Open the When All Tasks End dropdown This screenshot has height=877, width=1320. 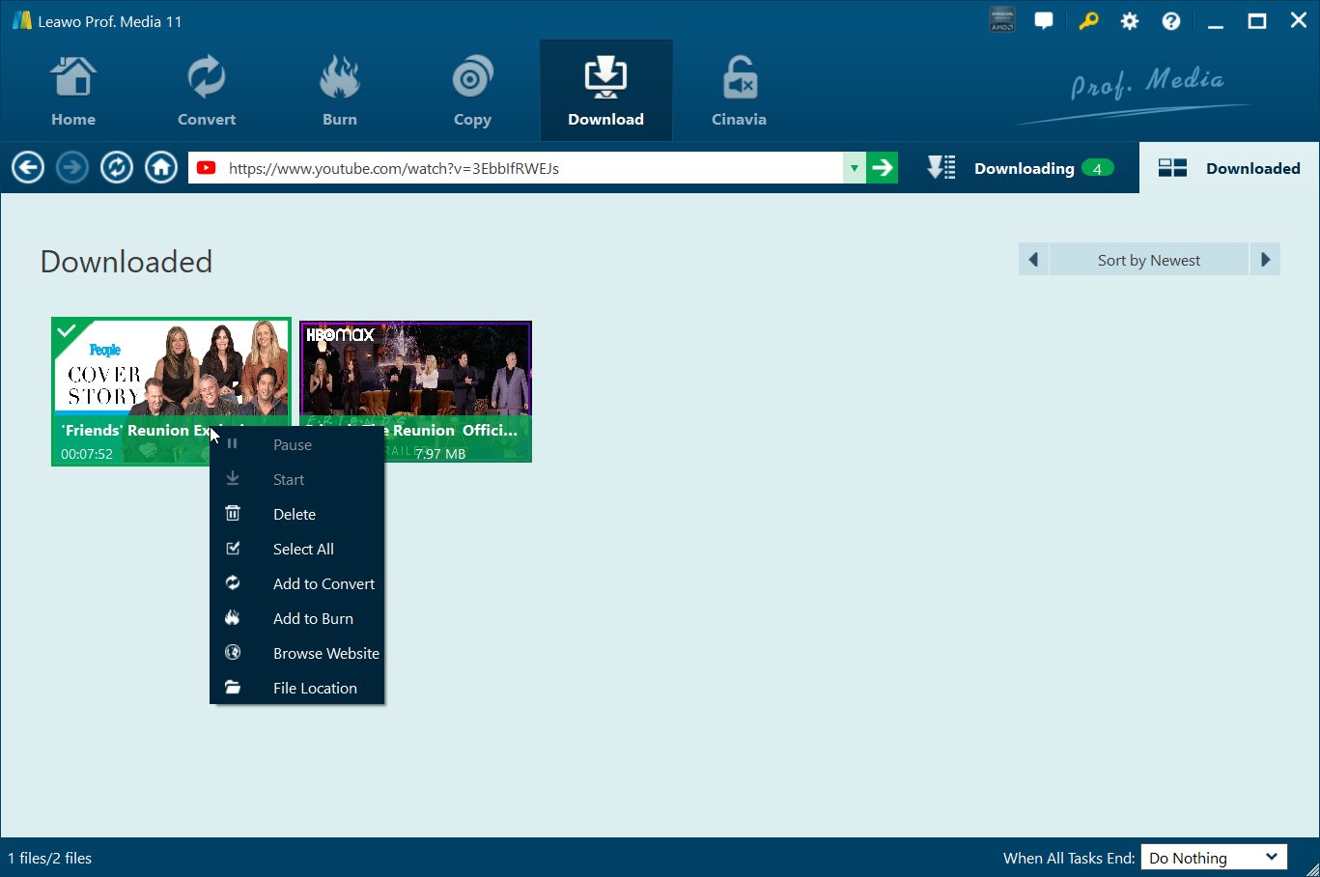pyautogui.click(x=1214, y=858)
